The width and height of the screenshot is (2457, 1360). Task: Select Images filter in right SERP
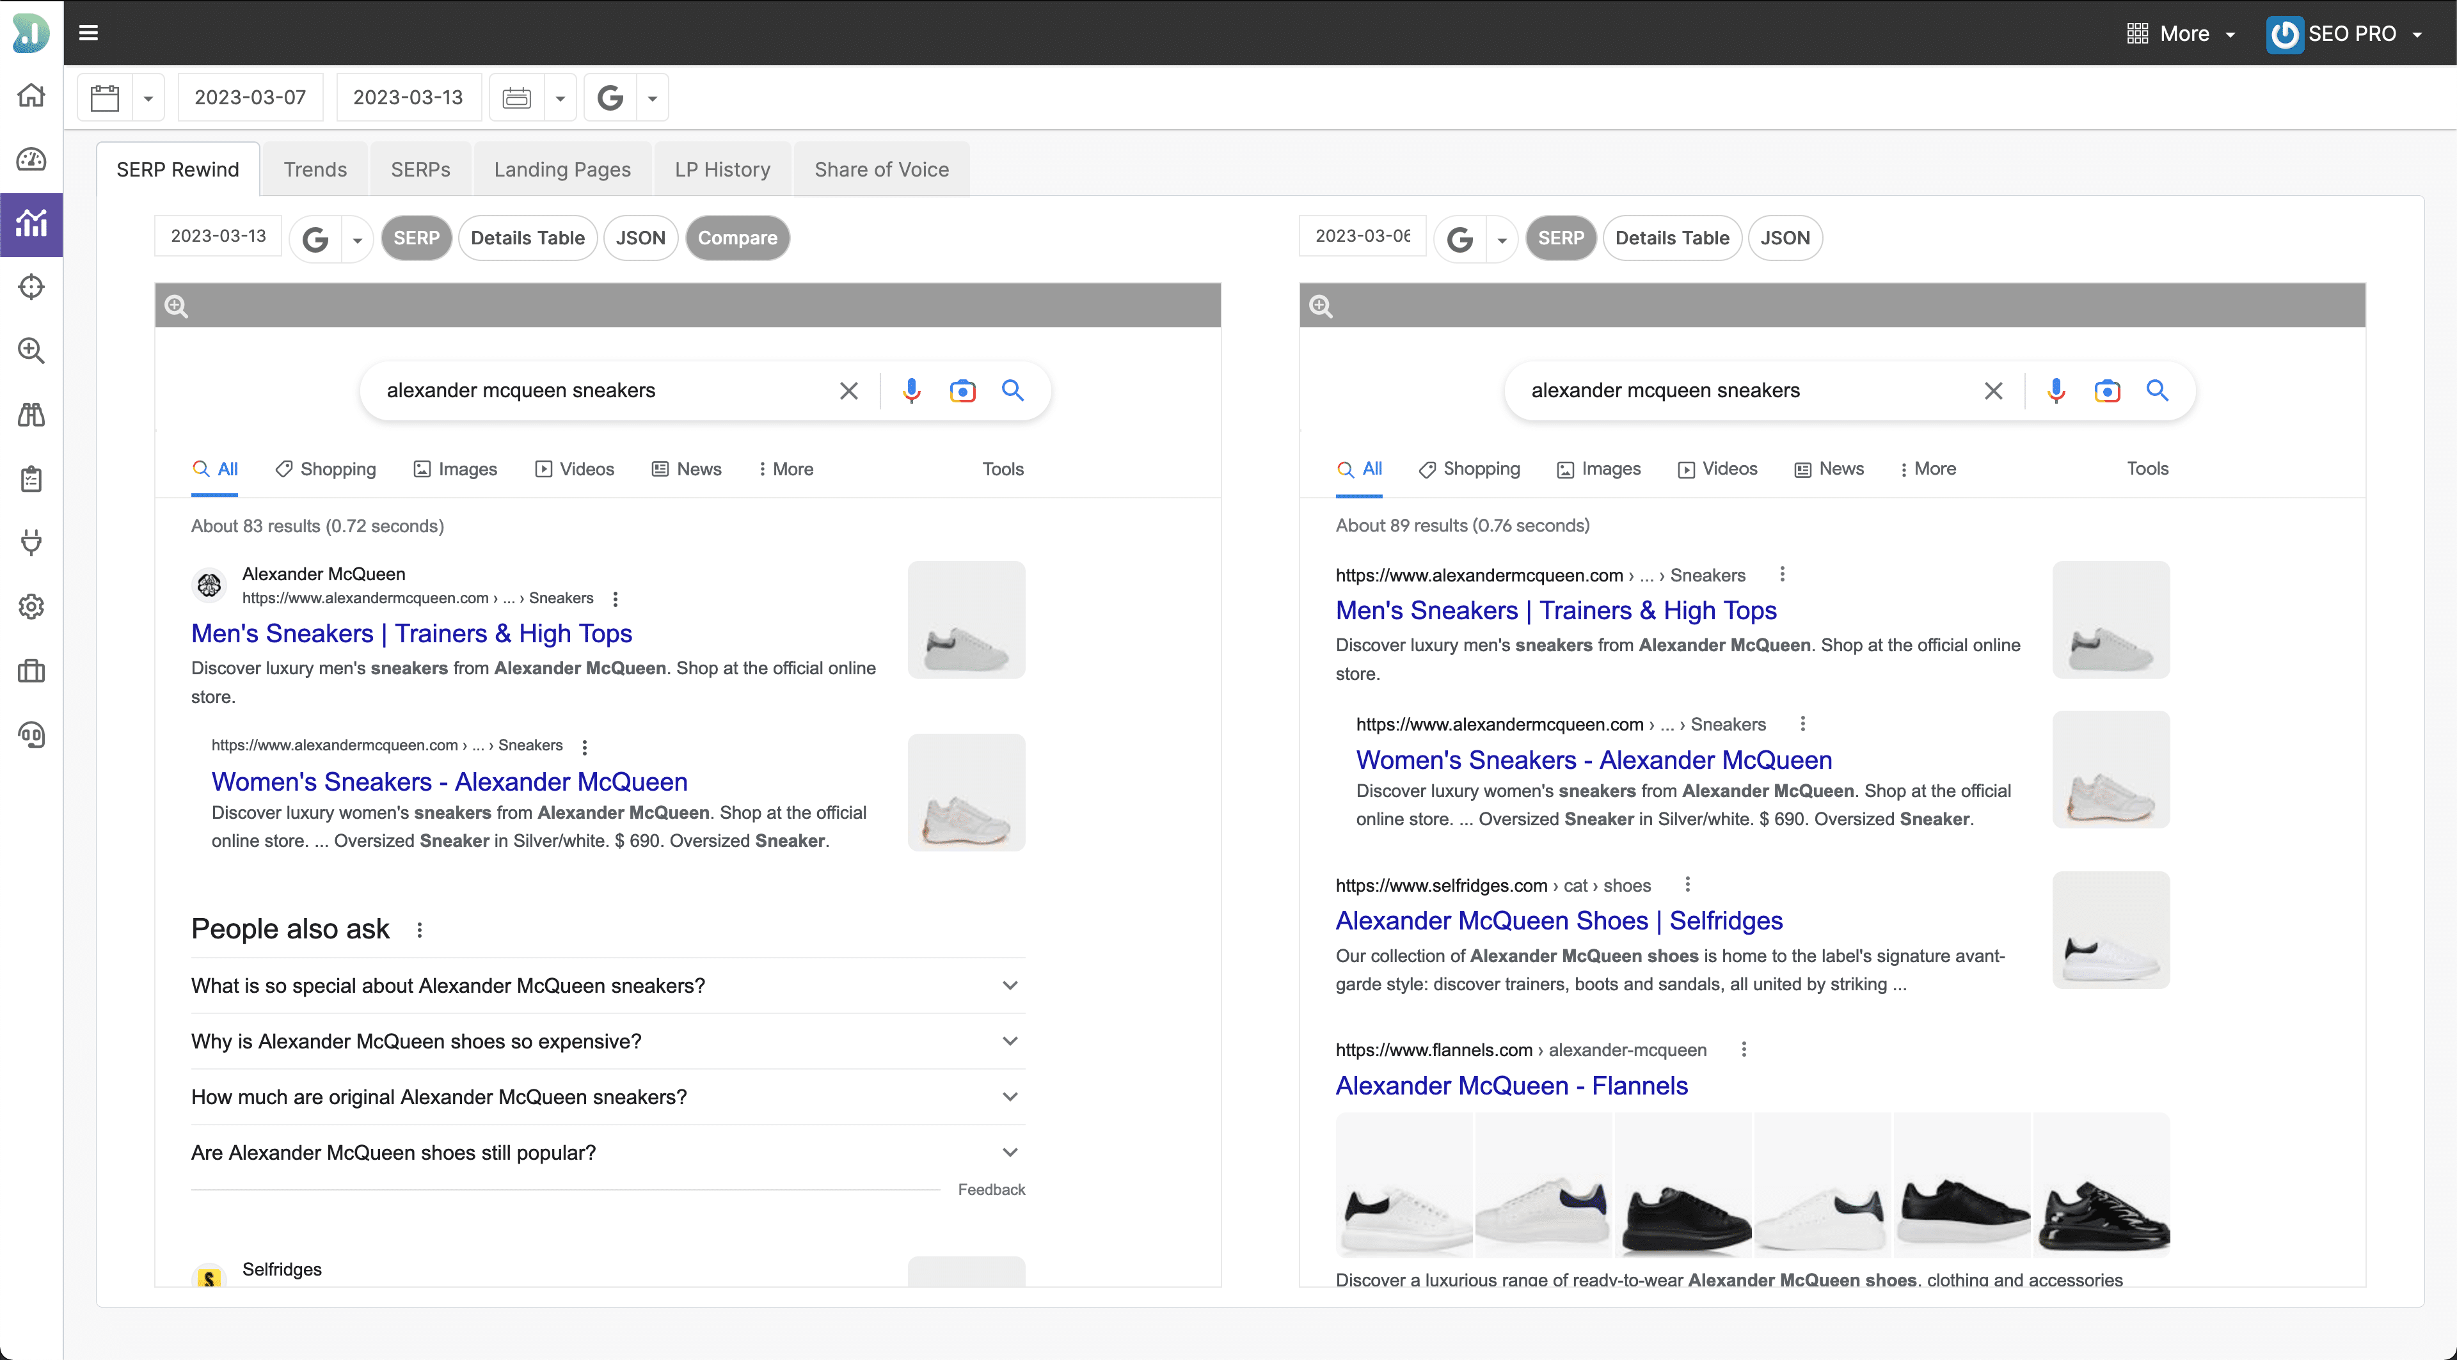[1598, 470]
